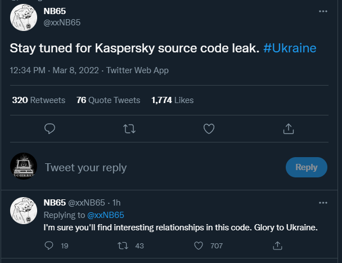Viewport: 342px width, 263px height.
Task: Share the "Glory to Ukraine" reply tweet
Action: click(x=277, y=246)
